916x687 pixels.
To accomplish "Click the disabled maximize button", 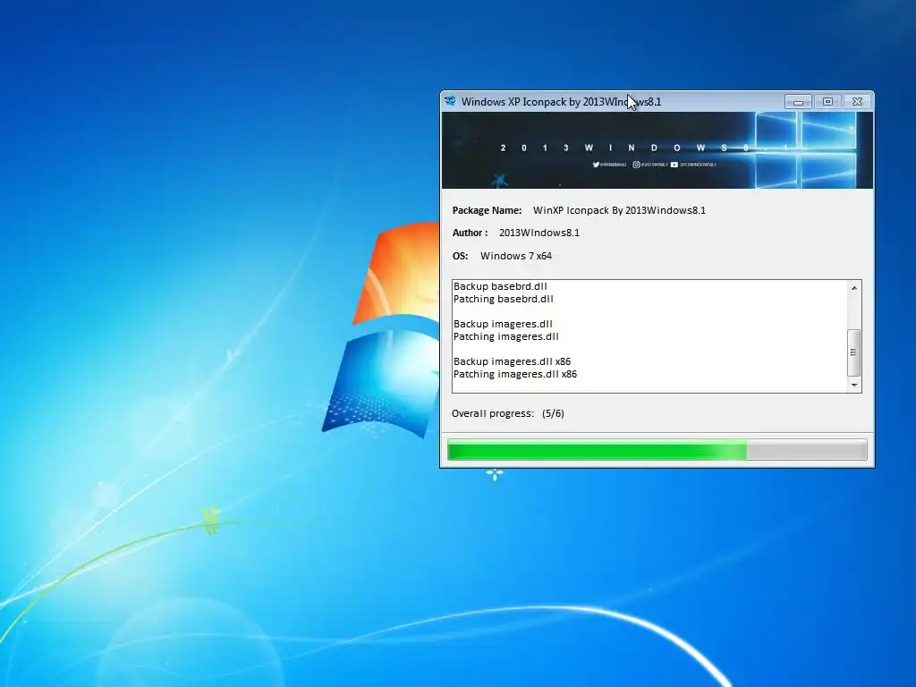I will (827, 102).
